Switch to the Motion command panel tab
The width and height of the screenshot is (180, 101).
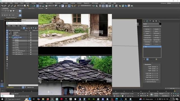coord(153,21)
